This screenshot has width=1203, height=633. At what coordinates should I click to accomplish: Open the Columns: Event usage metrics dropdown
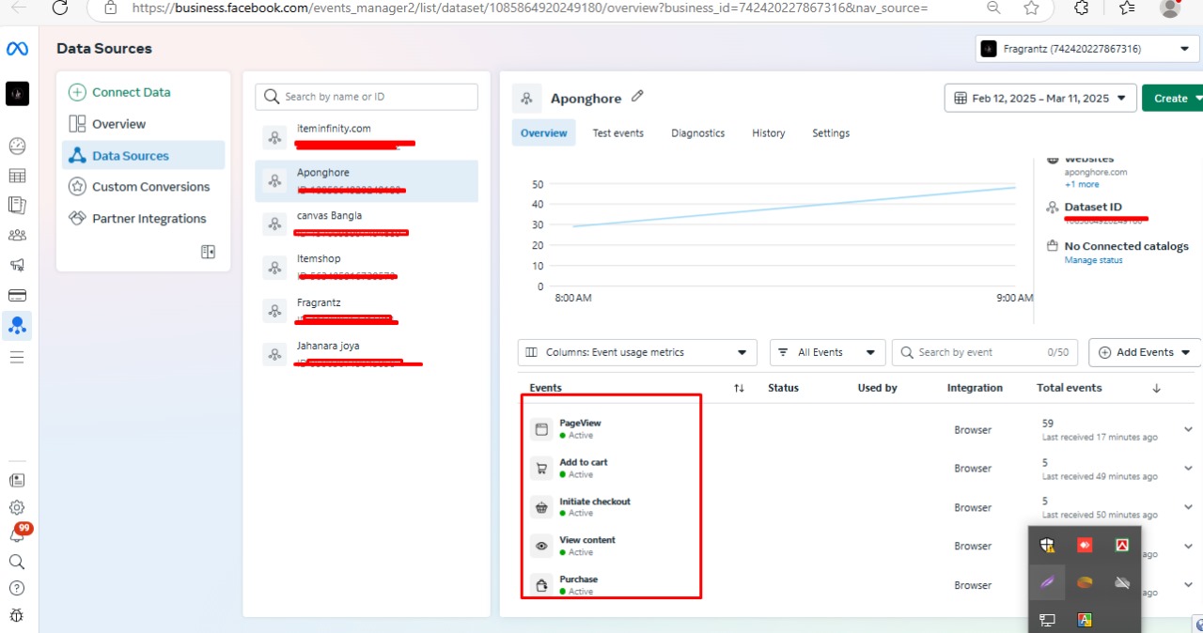(637, 352)
